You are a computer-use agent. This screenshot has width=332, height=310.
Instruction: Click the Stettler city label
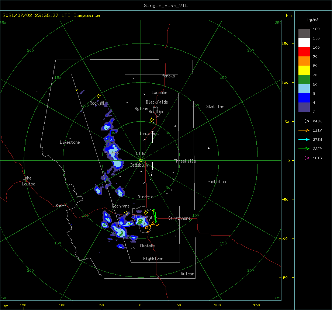pyautogui.click(x=215, y=107)
